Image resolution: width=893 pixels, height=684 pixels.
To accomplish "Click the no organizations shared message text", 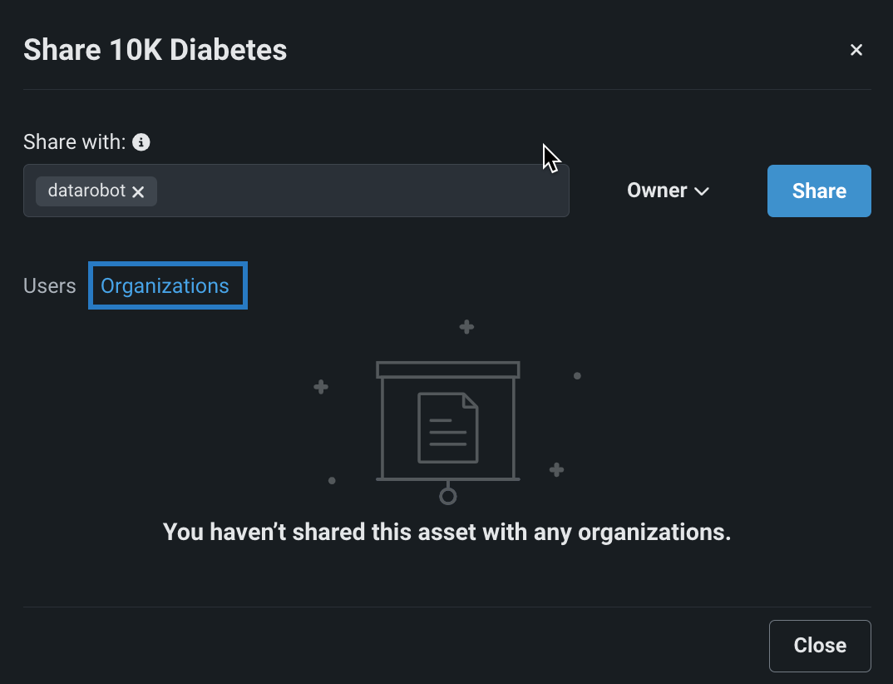I will click(446, 532).
